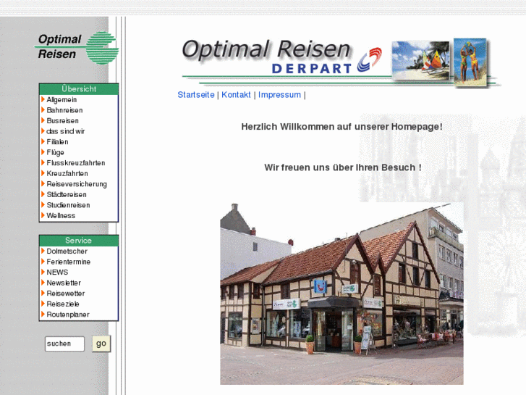Screen dimensions: 526x395
Task: Open Impressum in top navigation
Action: [279, 95]
